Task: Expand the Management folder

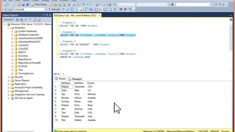Action: [8, 91]
